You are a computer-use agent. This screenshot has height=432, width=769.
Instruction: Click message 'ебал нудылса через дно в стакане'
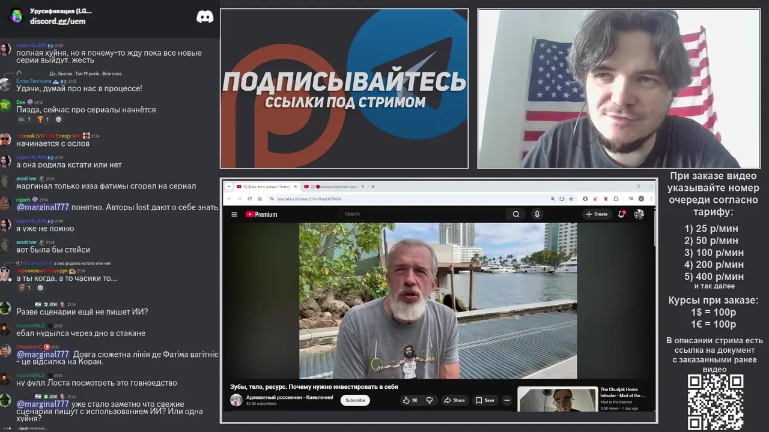point(81,333)
